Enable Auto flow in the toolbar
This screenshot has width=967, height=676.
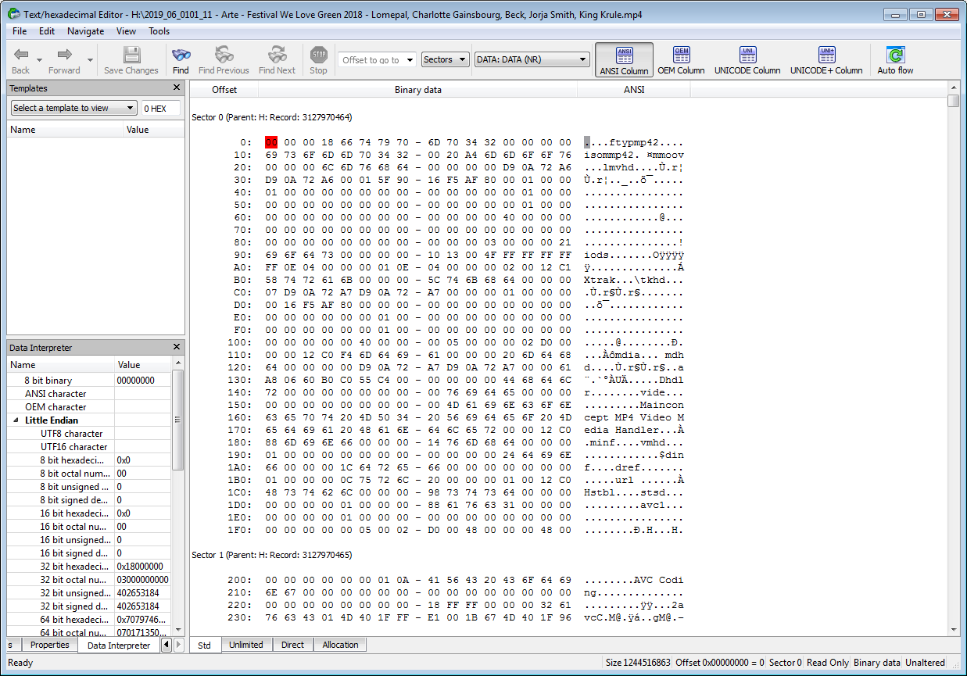click(895, 60)
